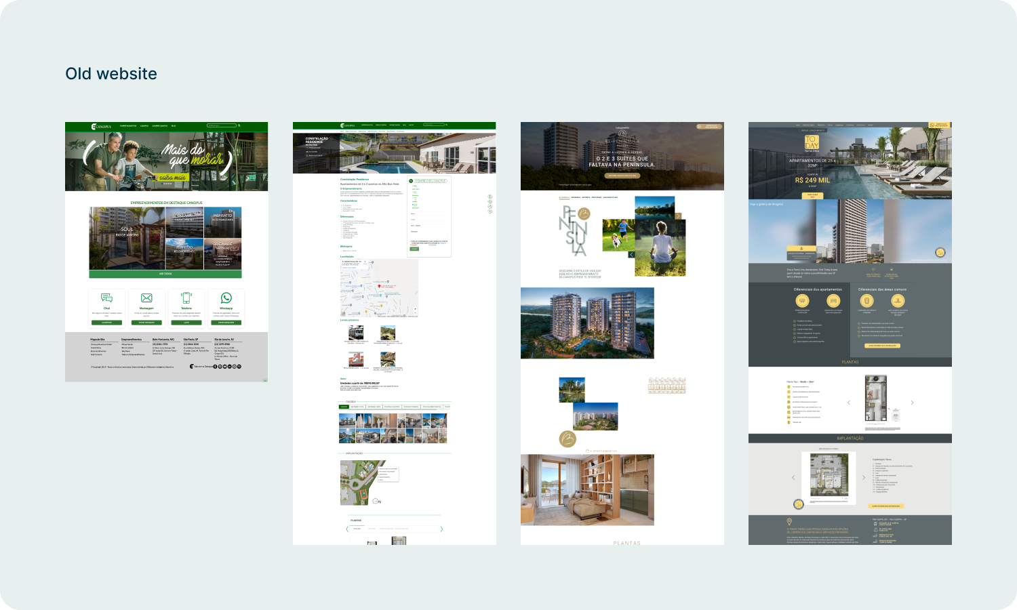This screenshot has height=610, width=1017.
Task: Click the yellow WhatsApp button on the Today page
Action: pyautogui.click(x=940, y=125)
